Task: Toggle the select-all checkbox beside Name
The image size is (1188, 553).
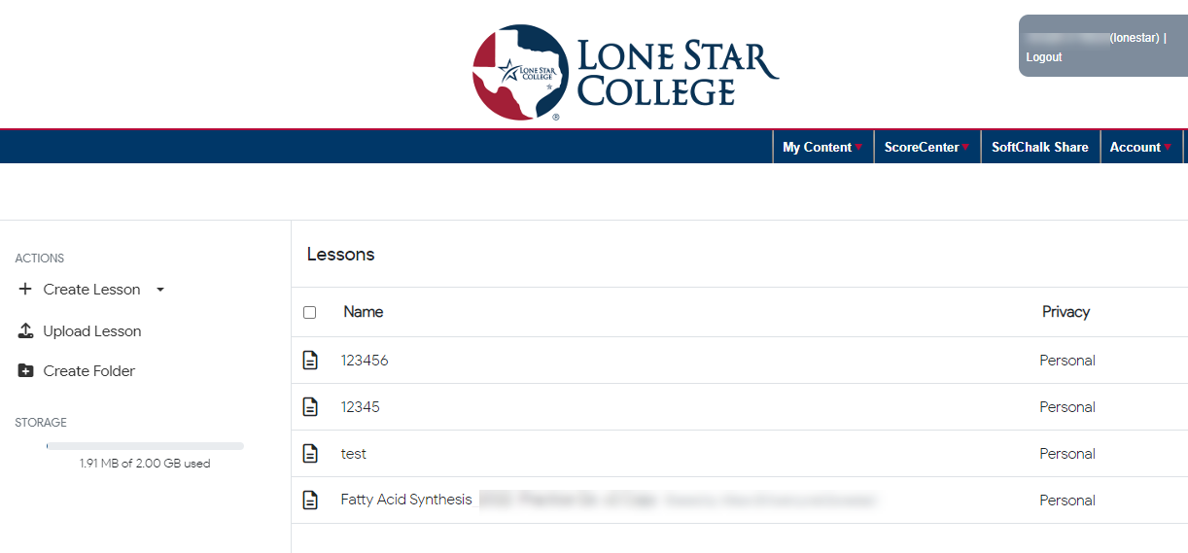Action: pos(309,313)
